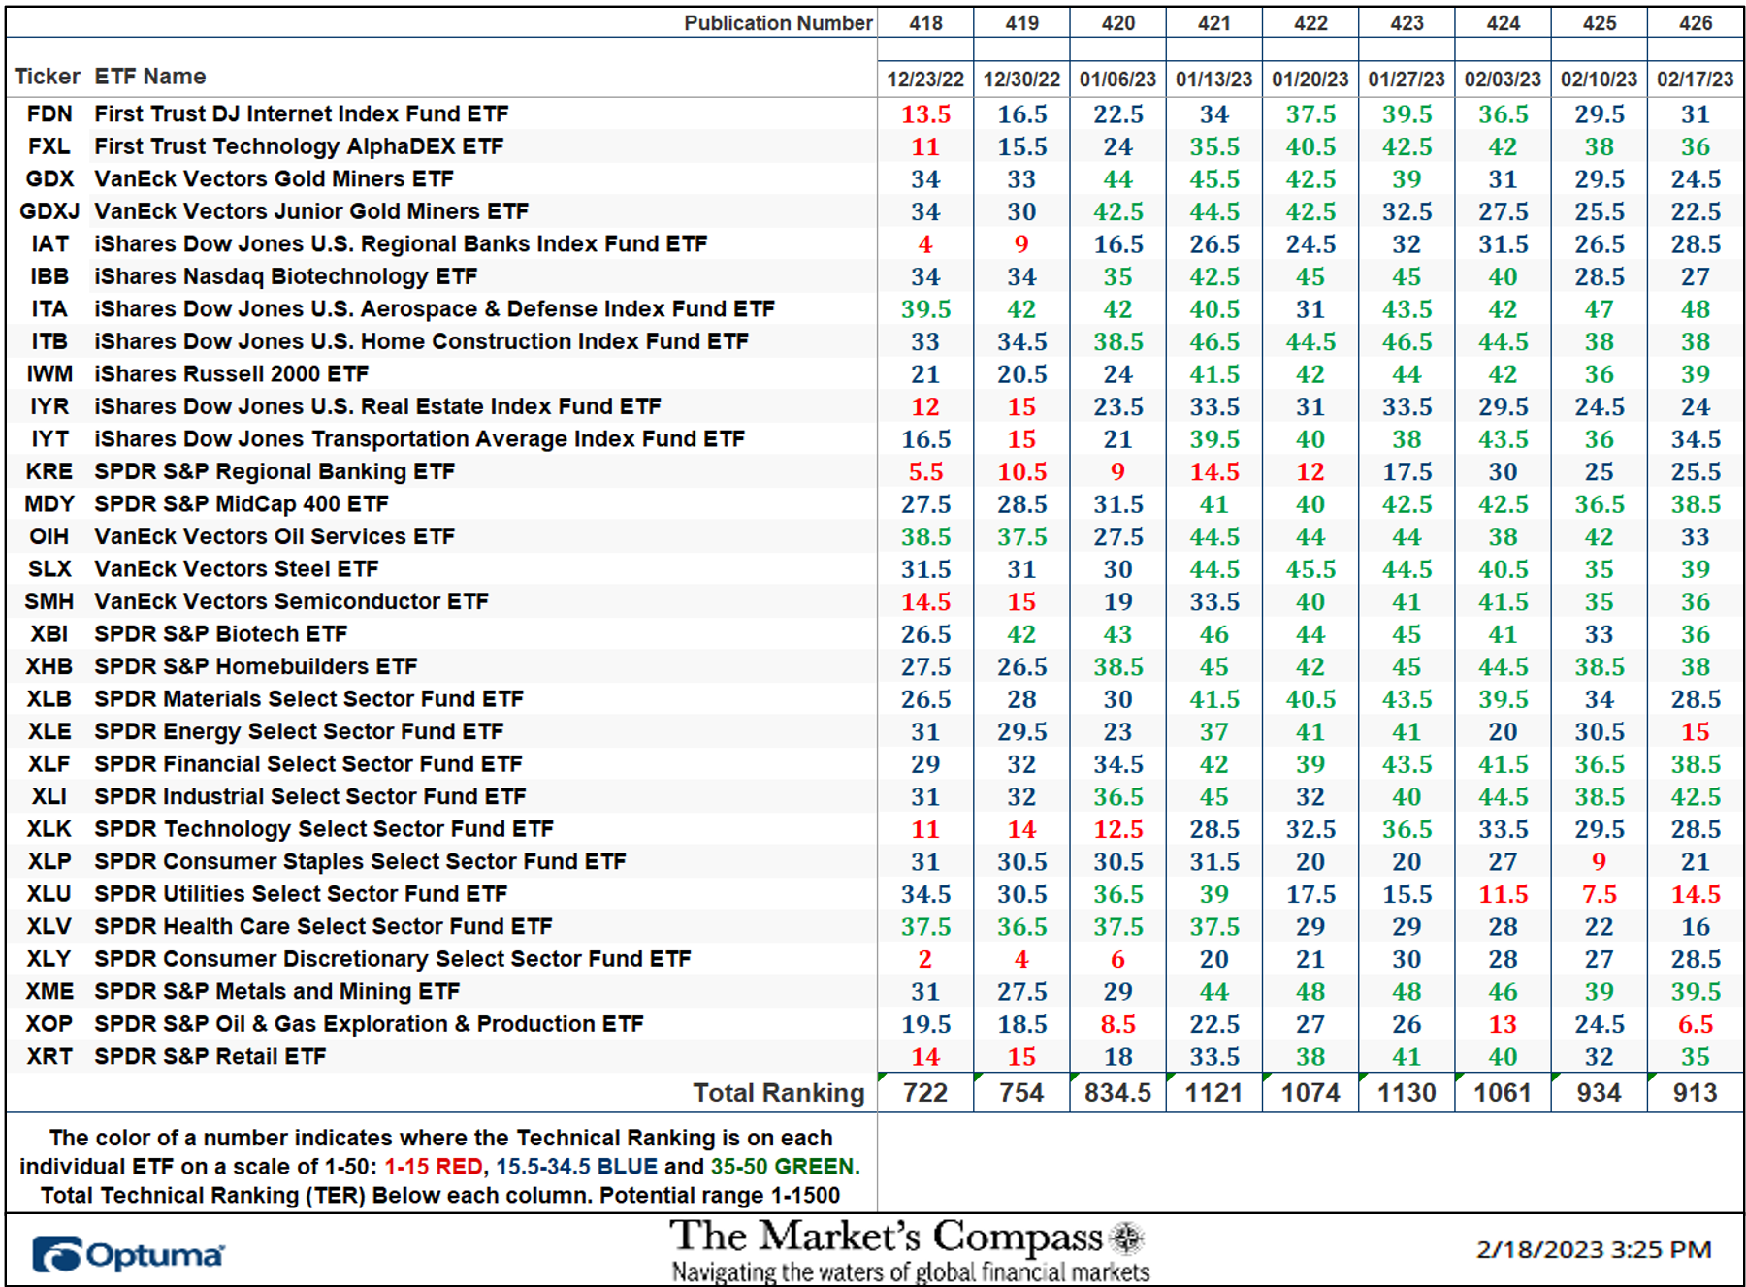Click SMH ticker cell
The height and width of the screenshot is (1287, 1746).
[x=49, y=601]
